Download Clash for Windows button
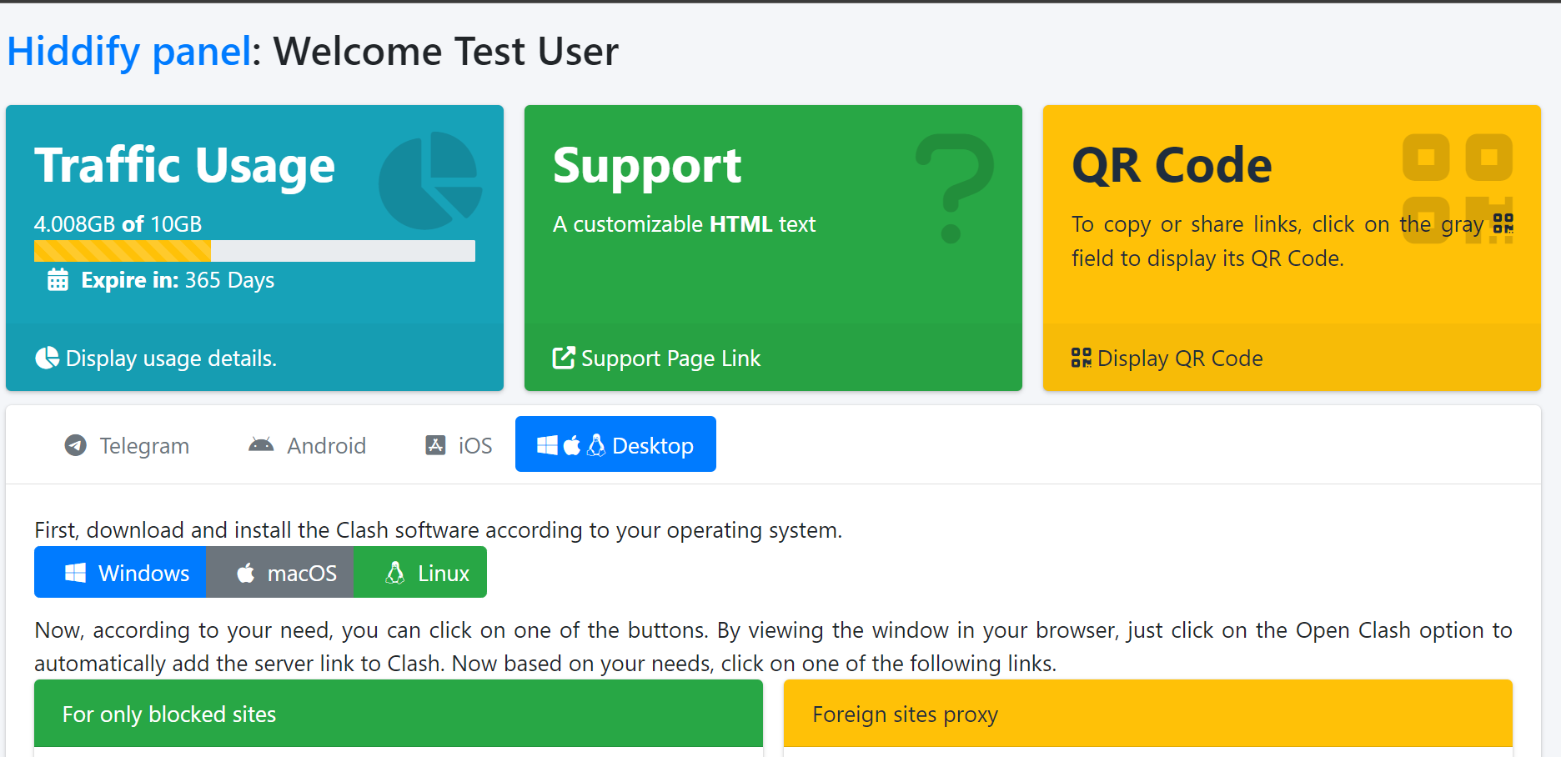This screenshot has height=757, width=1561. (x=120, y=572)
